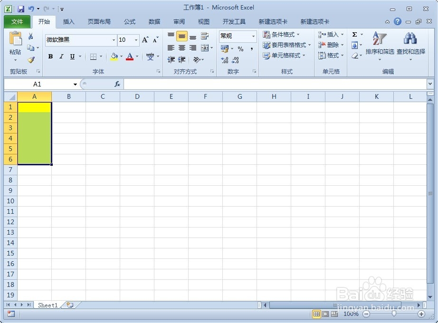
Task: Switch to Normal view in status bar
Action: coord(316,314)
